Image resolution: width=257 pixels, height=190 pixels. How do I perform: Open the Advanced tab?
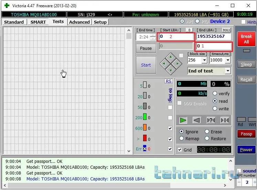79,22
